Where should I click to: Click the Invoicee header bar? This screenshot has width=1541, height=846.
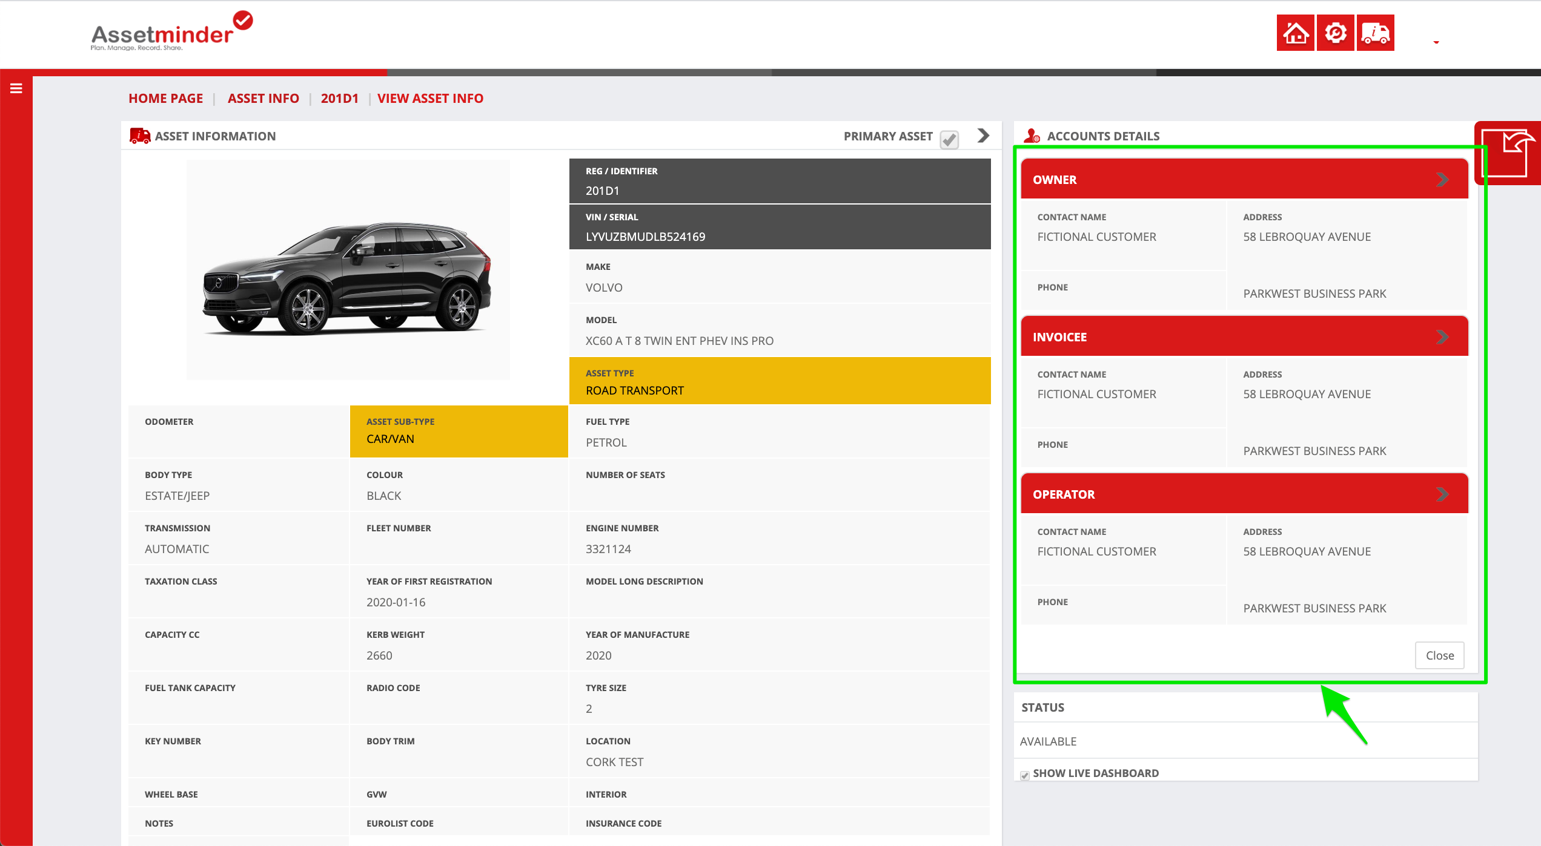(1244, 336)
